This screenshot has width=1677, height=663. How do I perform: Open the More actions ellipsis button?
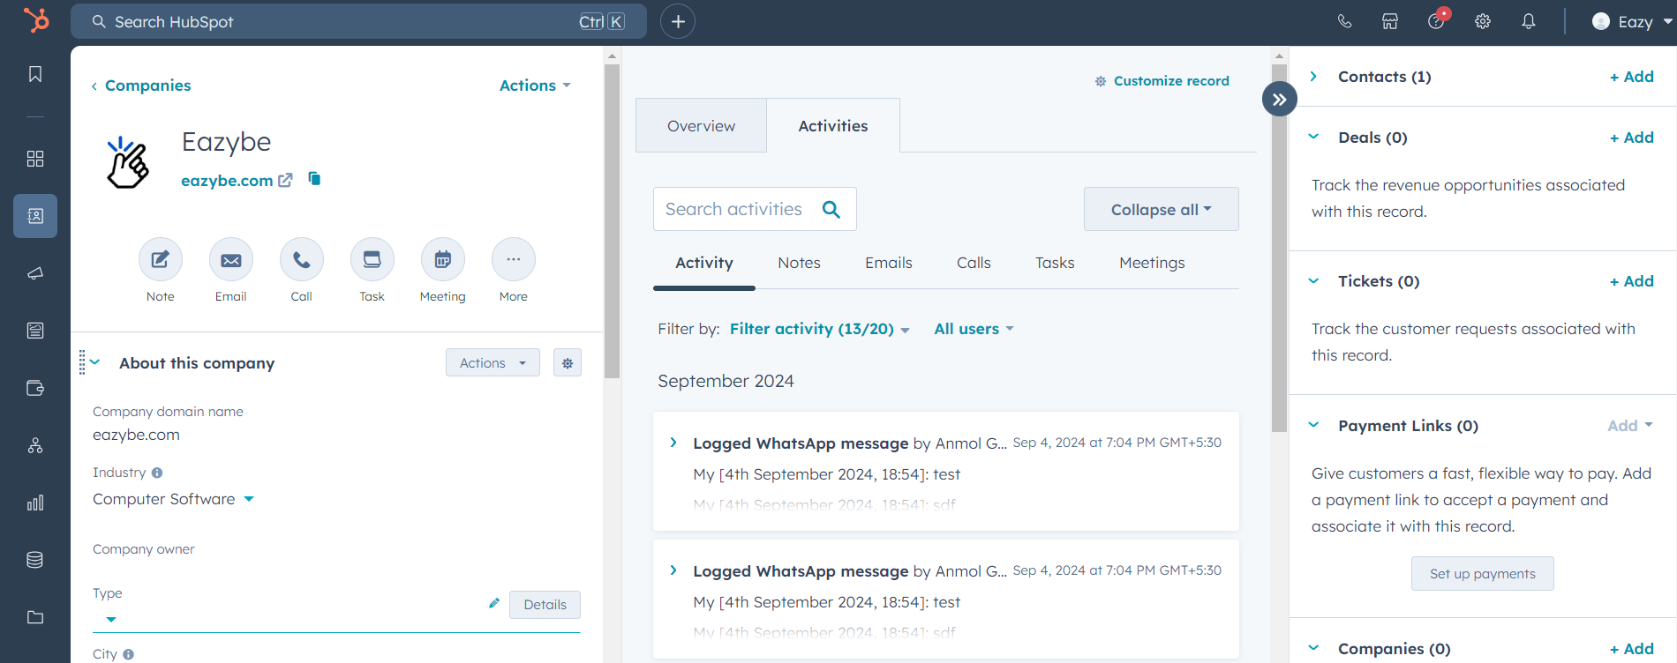514,259
